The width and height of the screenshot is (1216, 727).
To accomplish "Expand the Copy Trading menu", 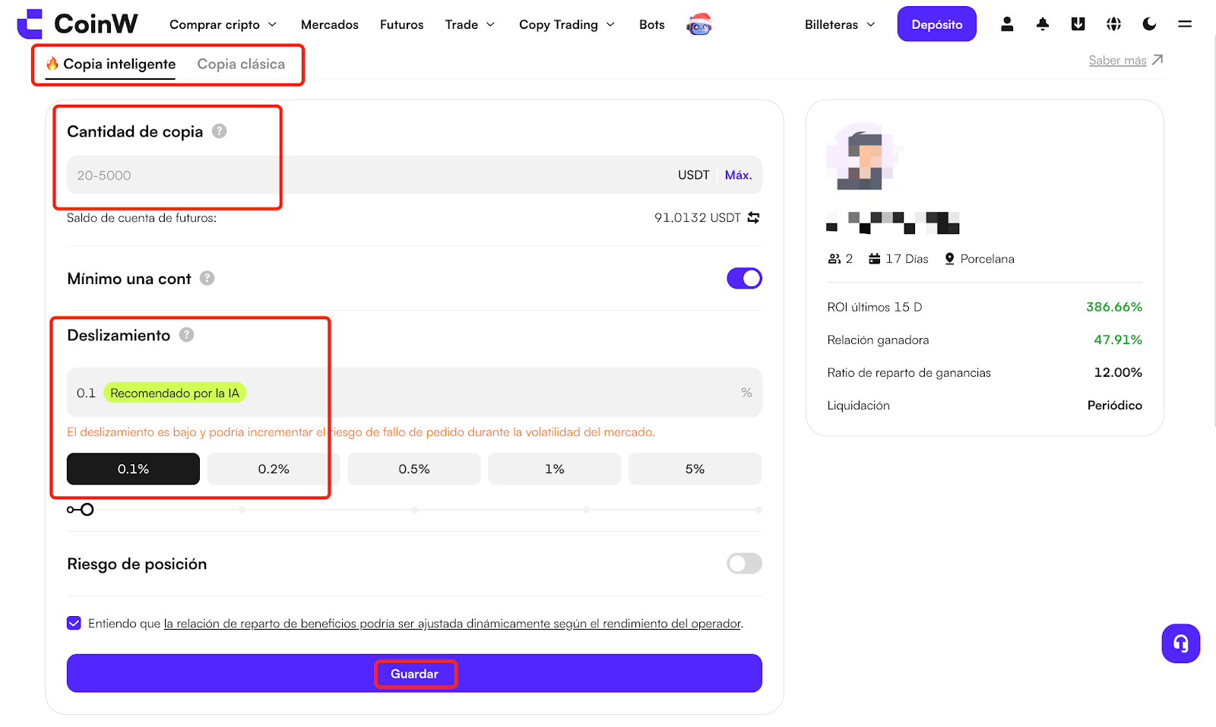I will point(566,25).
